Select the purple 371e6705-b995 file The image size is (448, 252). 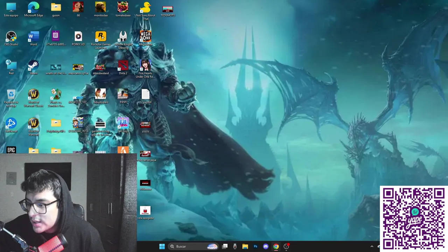click(56, 38)
